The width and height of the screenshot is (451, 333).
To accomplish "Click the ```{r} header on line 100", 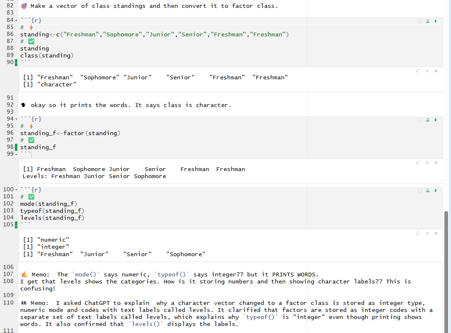I will coord(31,190).
